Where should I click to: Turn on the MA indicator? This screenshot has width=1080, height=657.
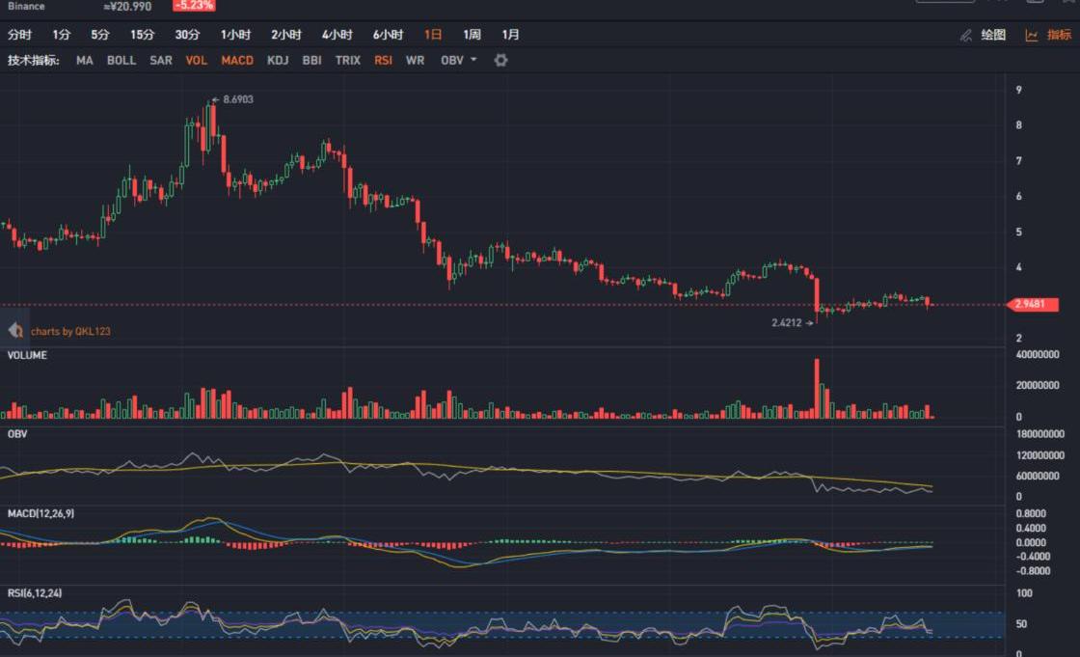tap(85, 60)
